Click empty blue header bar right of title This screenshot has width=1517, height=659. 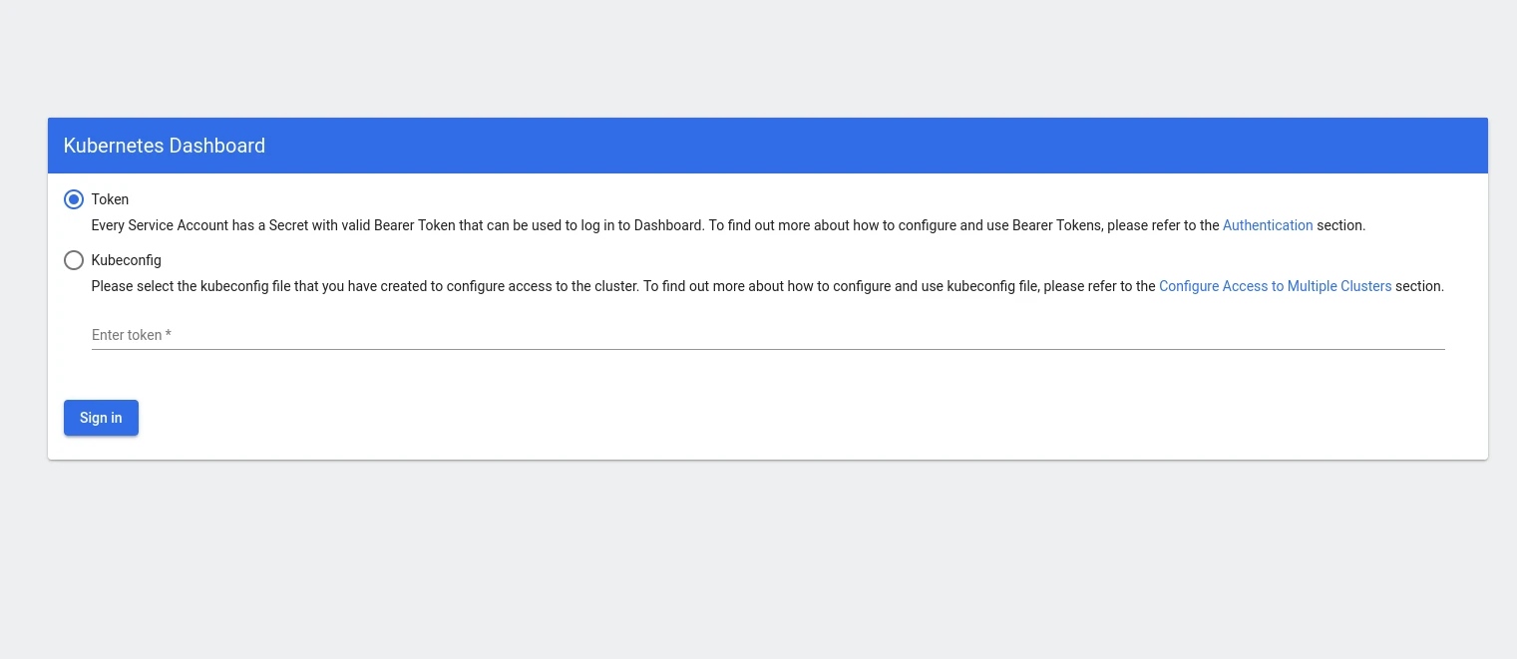pyautogui.click(x=898, y=146)
